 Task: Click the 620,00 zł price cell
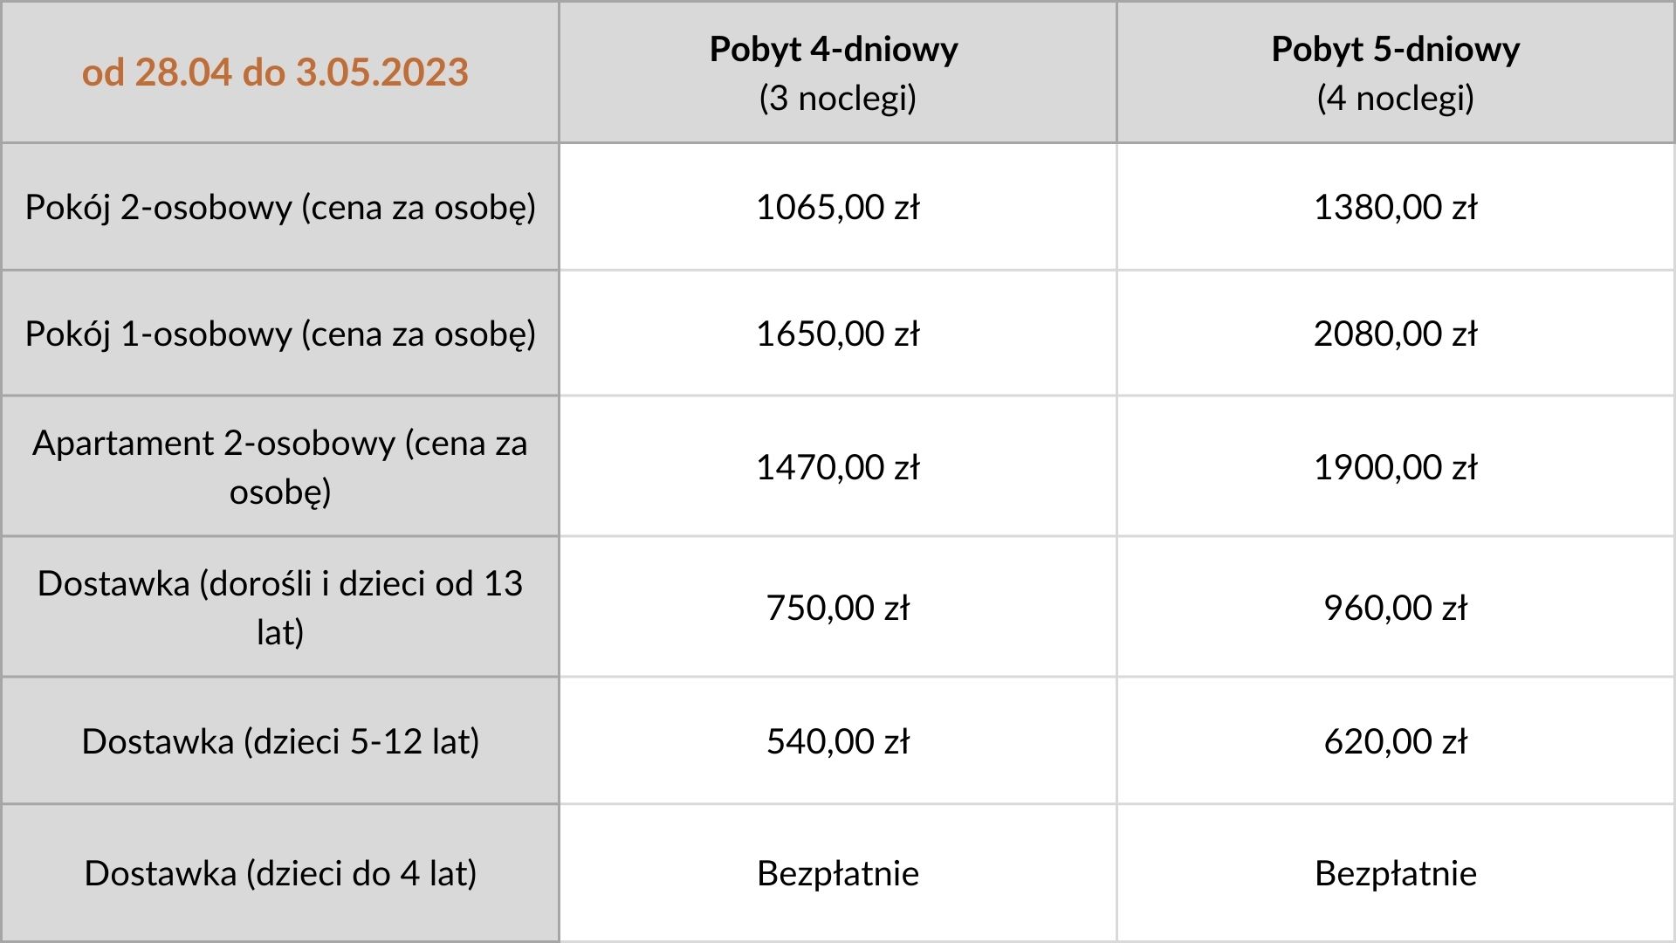coord(1396,741)
